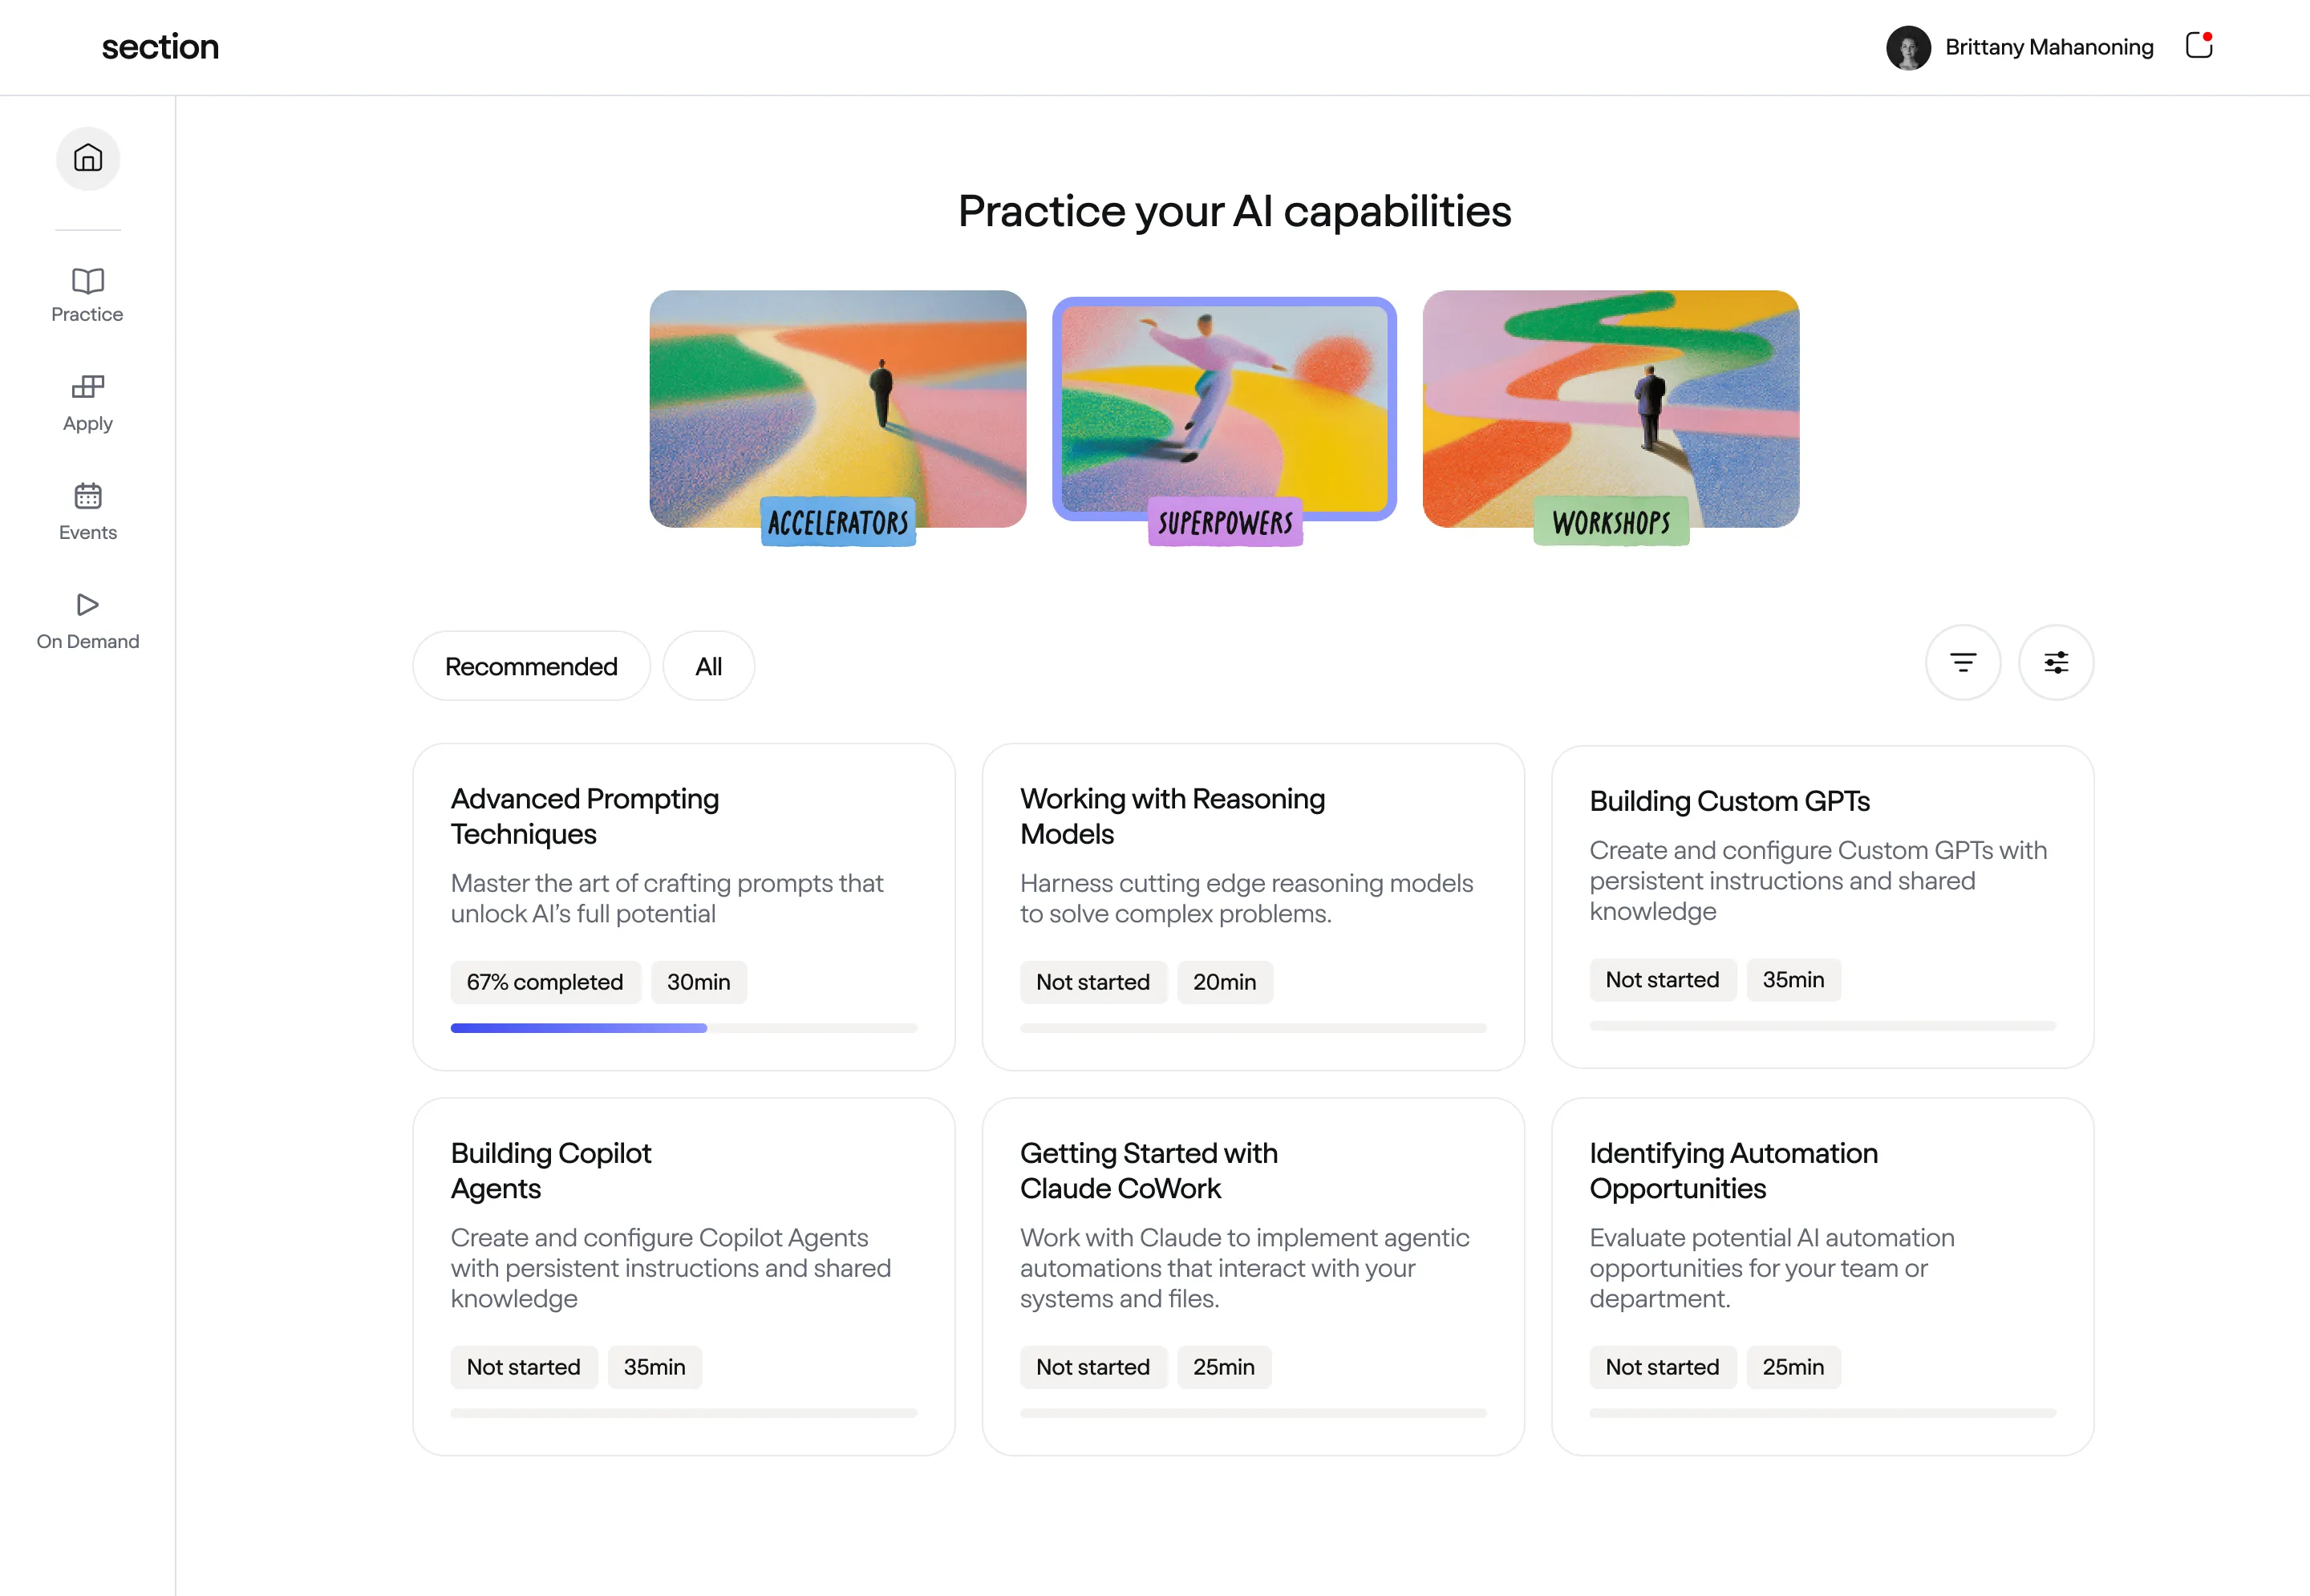Open the Accelerators category card
The height and width of the screenshot is (1596, 2310).
838,411
